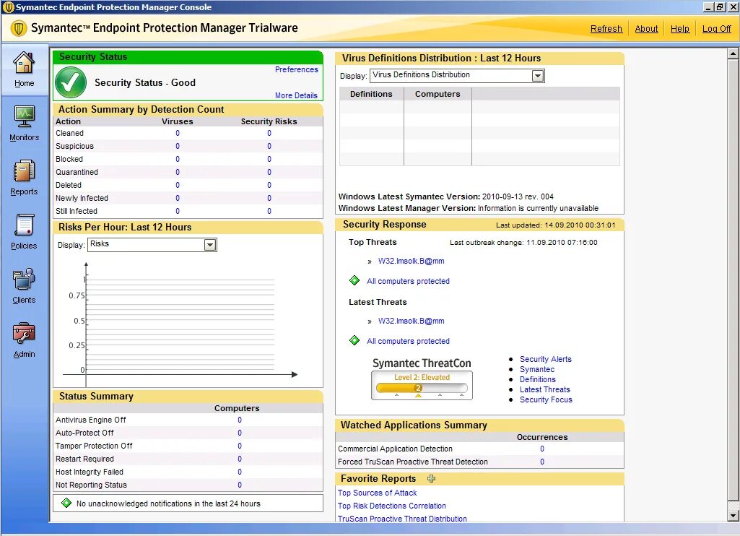740x536 pixels.
Task: Click the green diamond under Top Threats
Action: [x=354, y=280]
